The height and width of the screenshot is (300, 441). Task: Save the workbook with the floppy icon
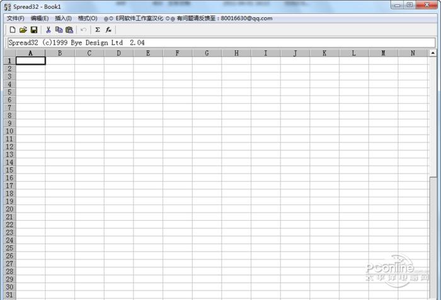pos(34,30)
